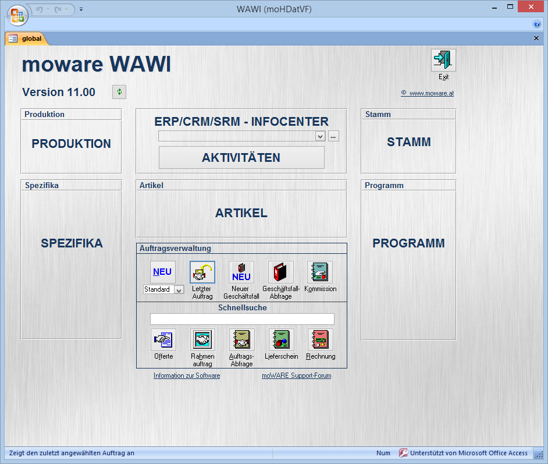This screenshot has width=548, height=464.
Task: Open Rahmenauftrag icon
Action: (x=202, y=339)
